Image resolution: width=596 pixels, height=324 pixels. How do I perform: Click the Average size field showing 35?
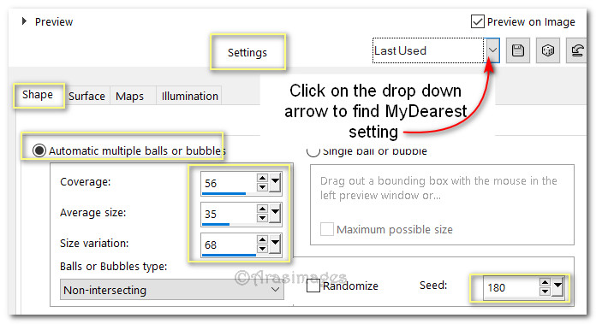229,214
